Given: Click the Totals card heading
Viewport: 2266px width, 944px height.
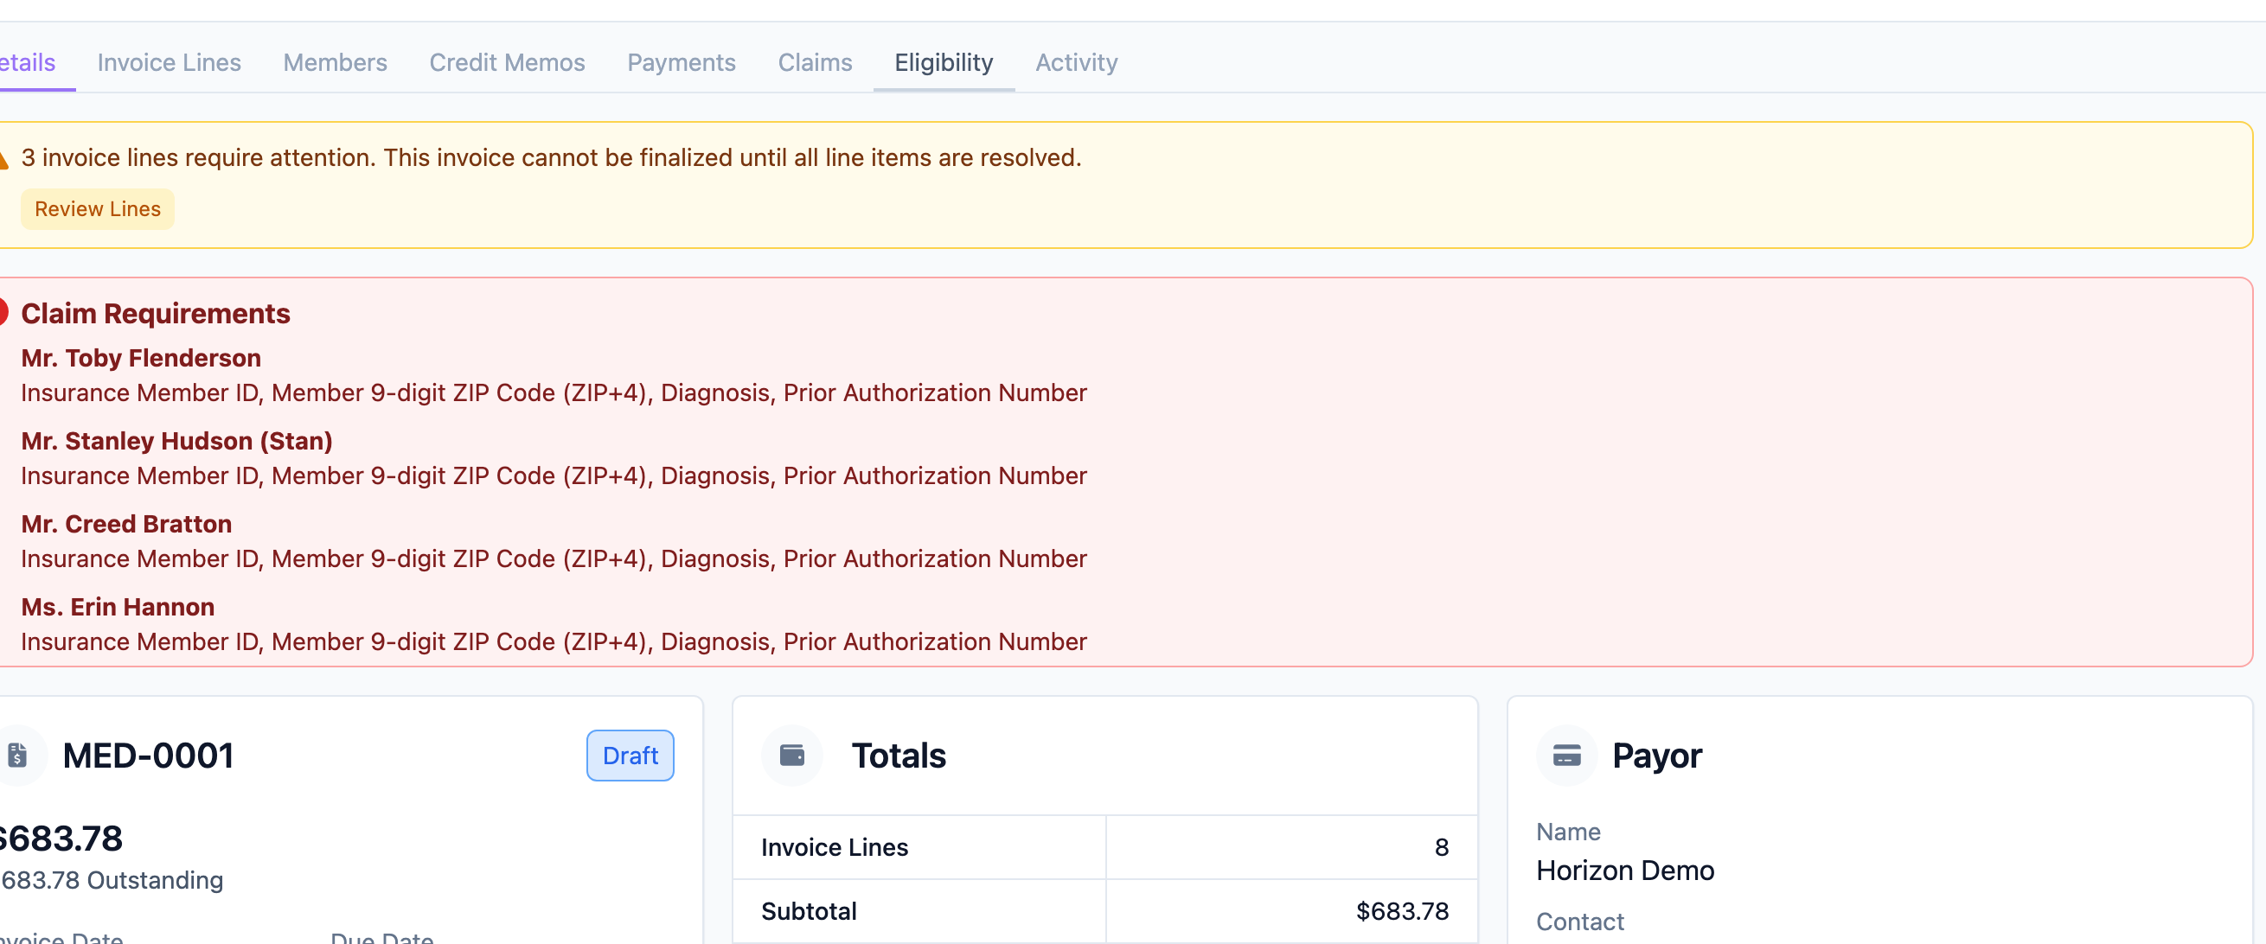Looking at the screenshot, I should point(898,755).
